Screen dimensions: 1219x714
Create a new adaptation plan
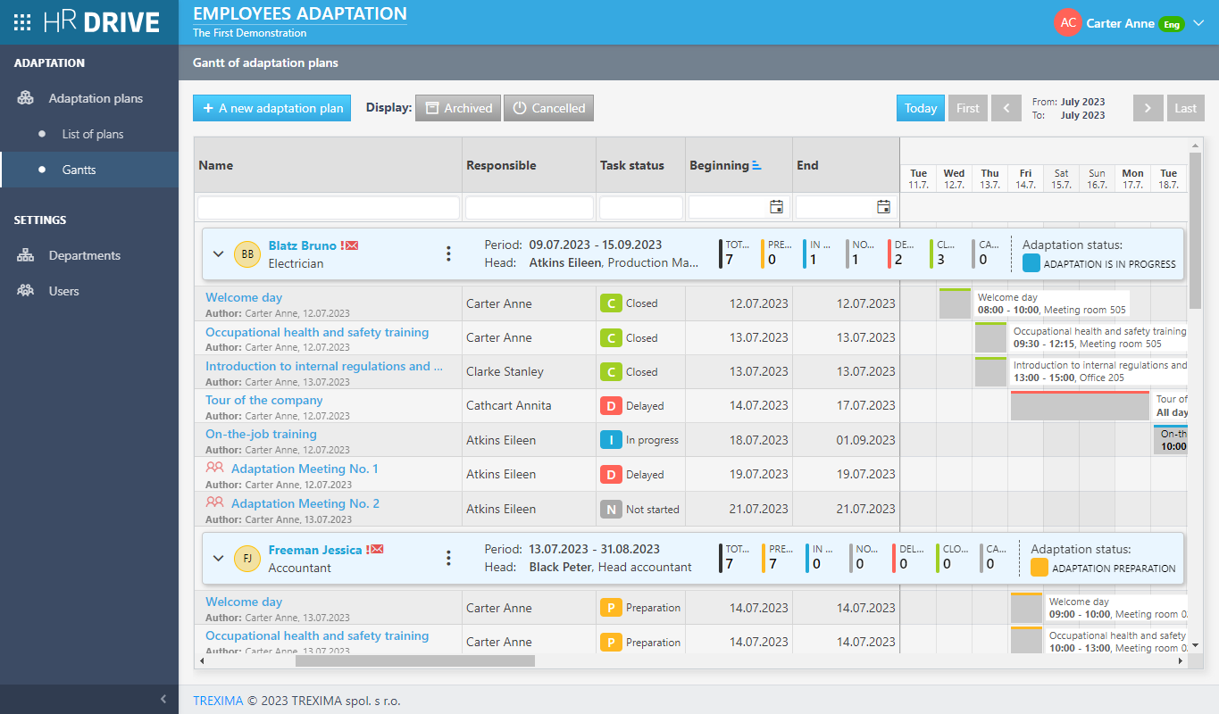click(271, 107)
